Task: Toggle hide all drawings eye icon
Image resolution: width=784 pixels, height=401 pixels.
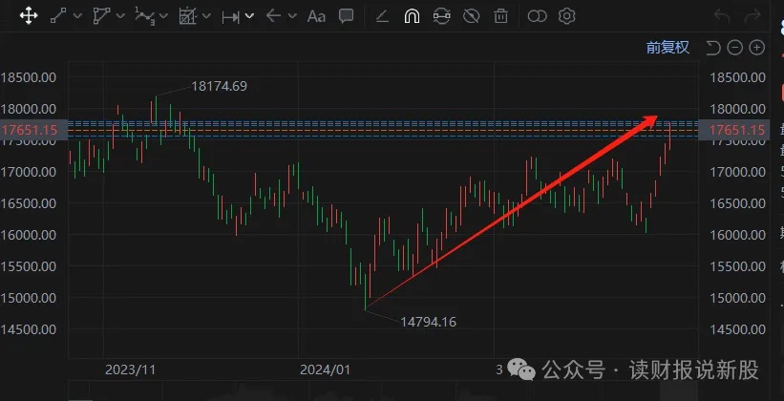Action: click(471, 16)
